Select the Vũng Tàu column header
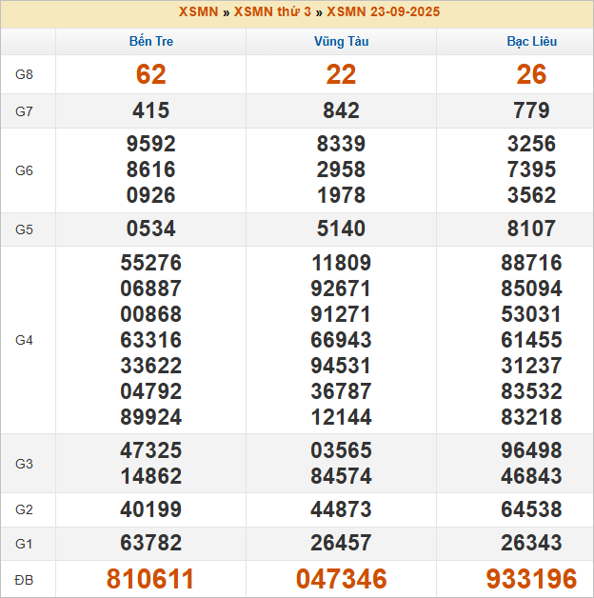This screenshot has width=594, height=598. 341,42
